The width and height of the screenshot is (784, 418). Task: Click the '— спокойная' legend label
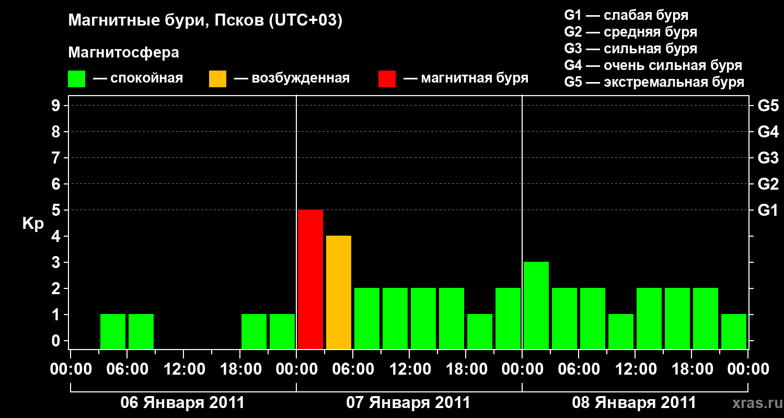[x=138, y=78]
